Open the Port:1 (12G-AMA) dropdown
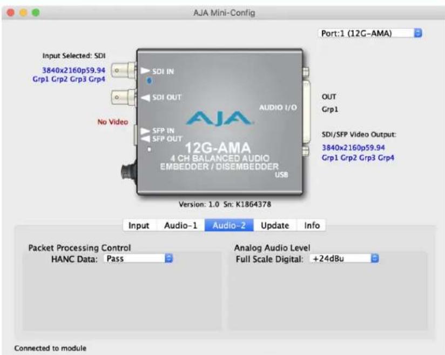 370,33
